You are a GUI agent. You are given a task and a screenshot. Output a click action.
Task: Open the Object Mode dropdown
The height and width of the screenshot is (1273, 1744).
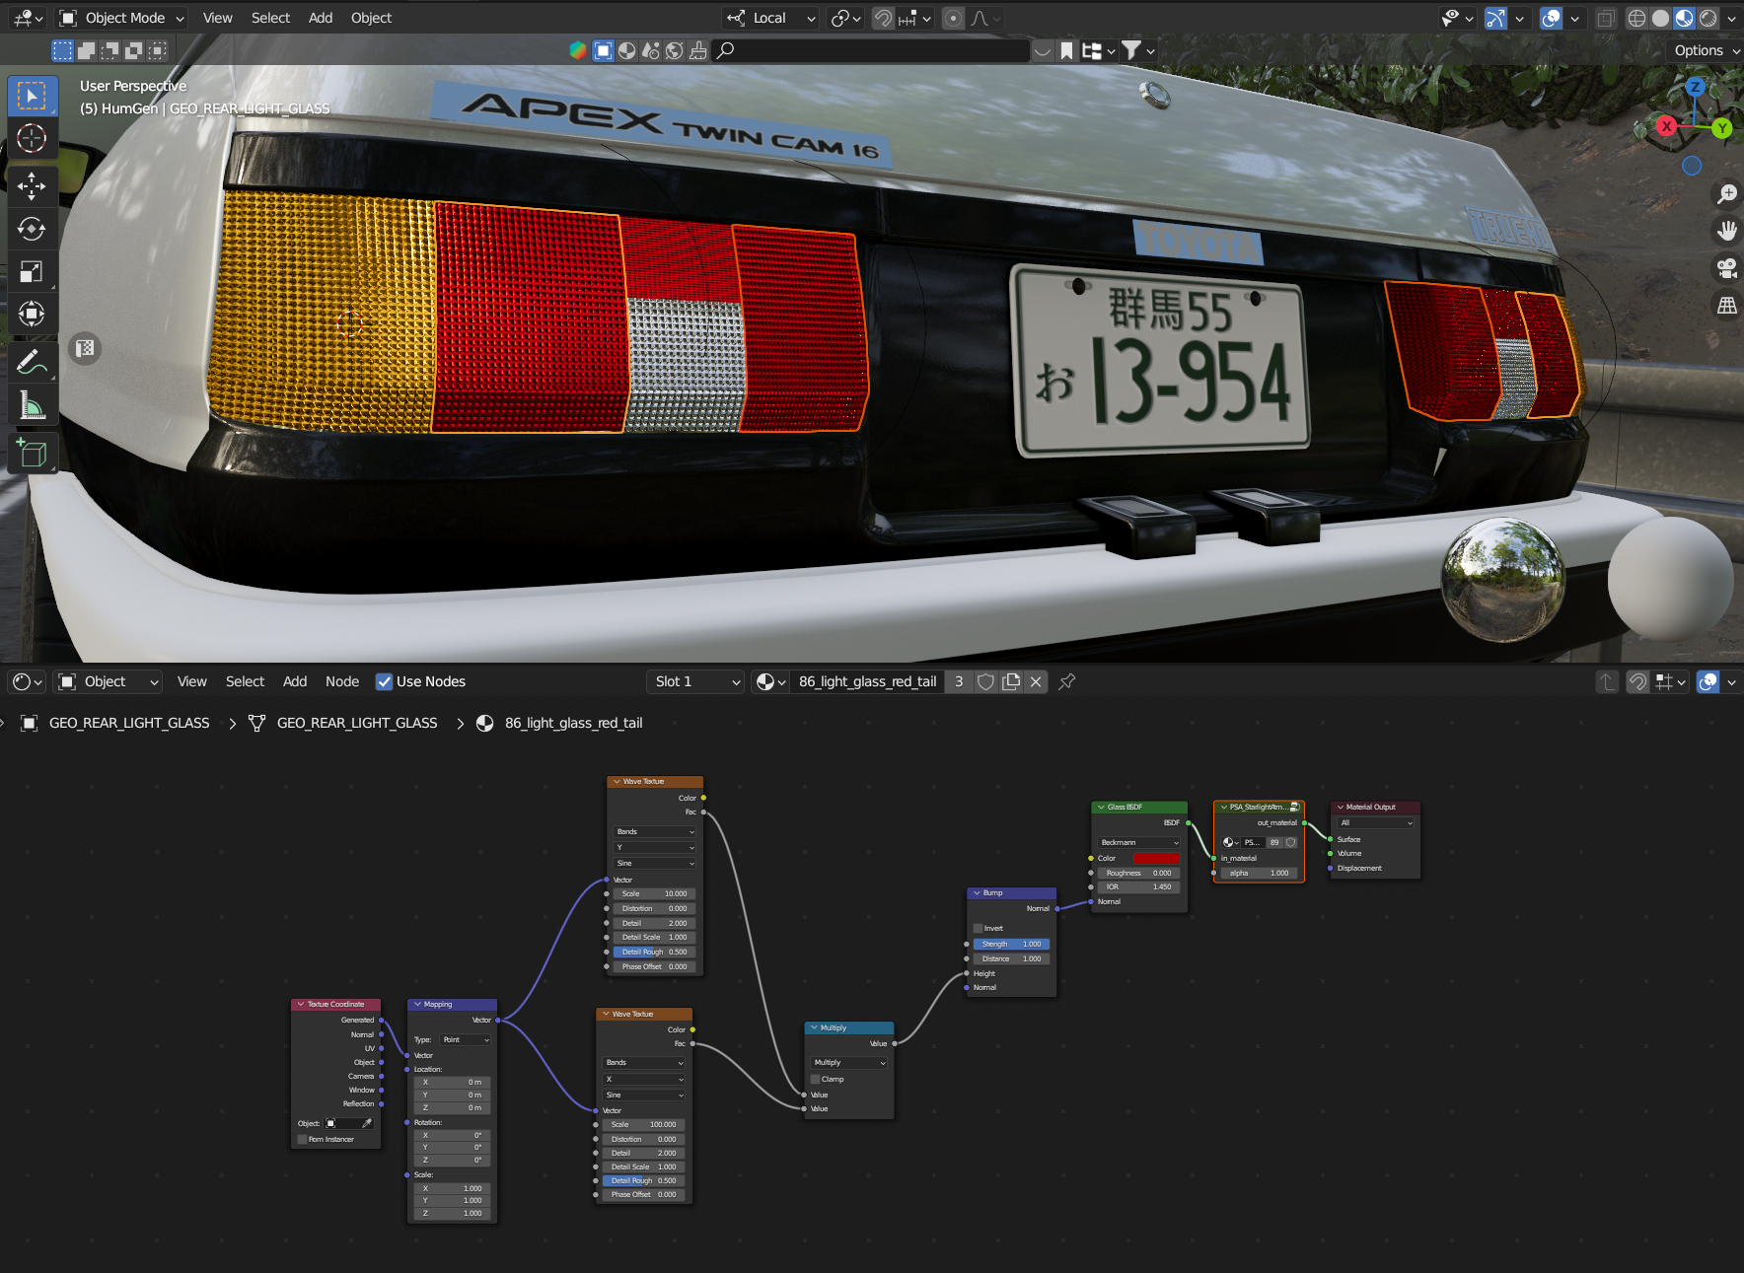pos(122,18)
